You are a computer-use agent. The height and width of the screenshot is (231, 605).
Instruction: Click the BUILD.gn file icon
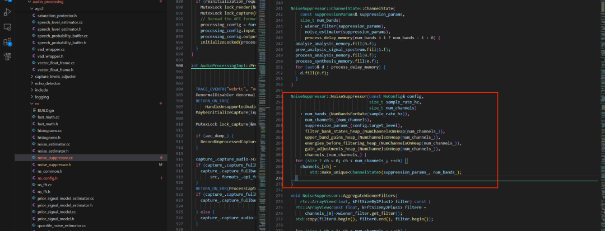[34, 111]
